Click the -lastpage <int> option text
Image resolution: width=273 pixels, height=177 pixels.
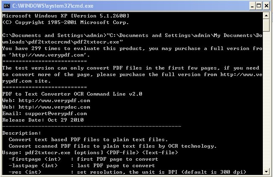click(33, 166)
